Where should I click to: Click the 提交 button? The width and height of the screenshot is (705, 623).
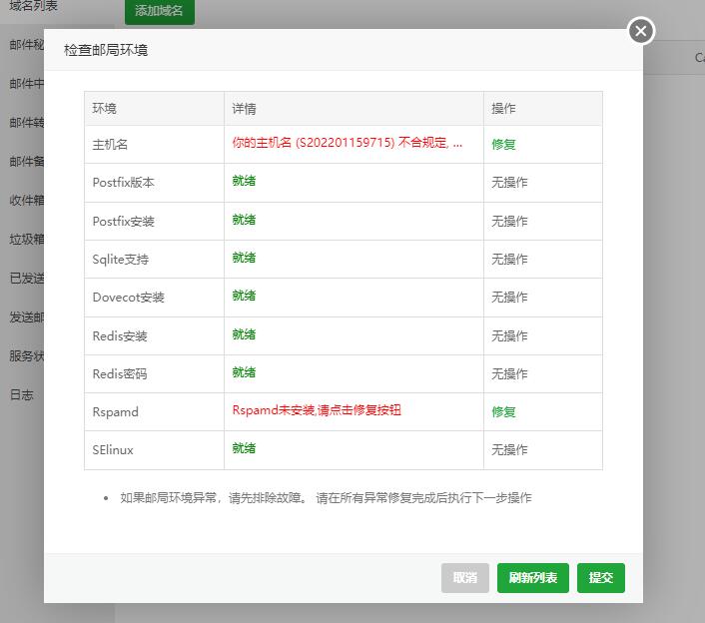coord(601,578)
